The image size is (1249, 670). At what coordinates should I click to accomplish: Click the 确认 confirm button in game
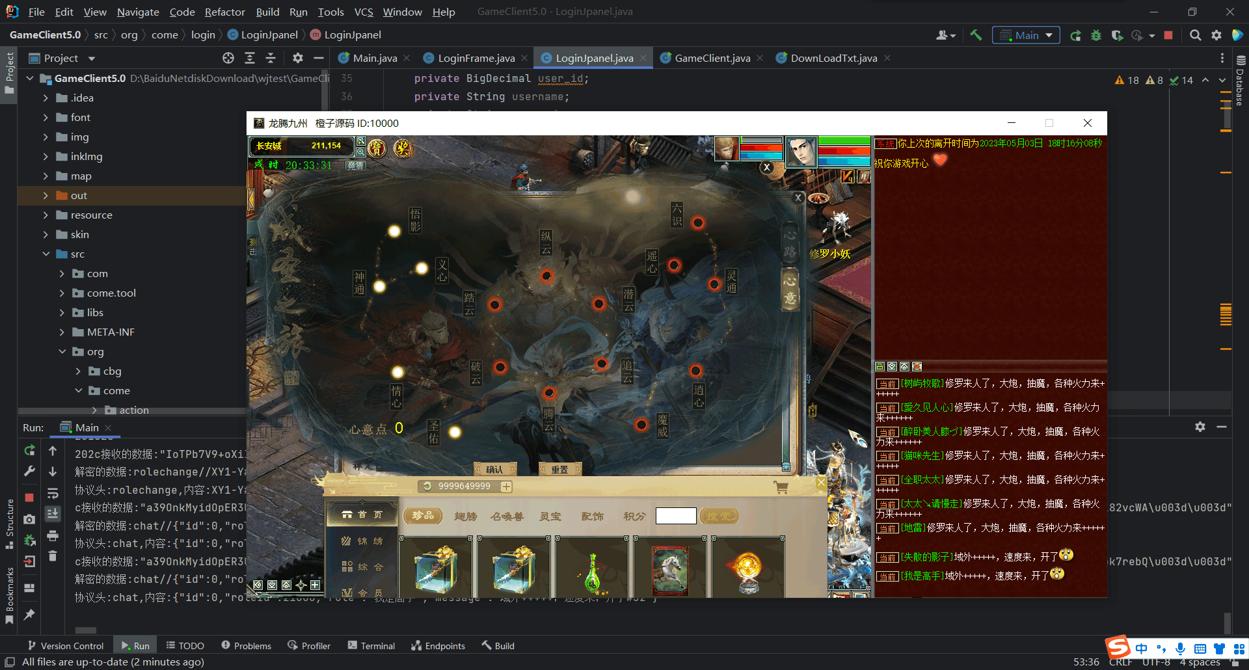pos(494,470)
